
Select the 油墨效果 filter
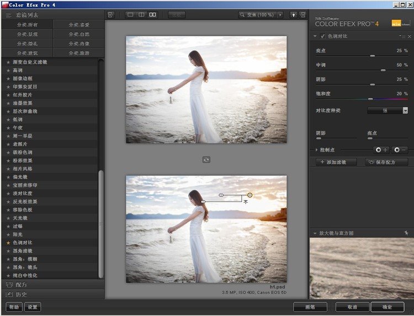coord(50,103)
